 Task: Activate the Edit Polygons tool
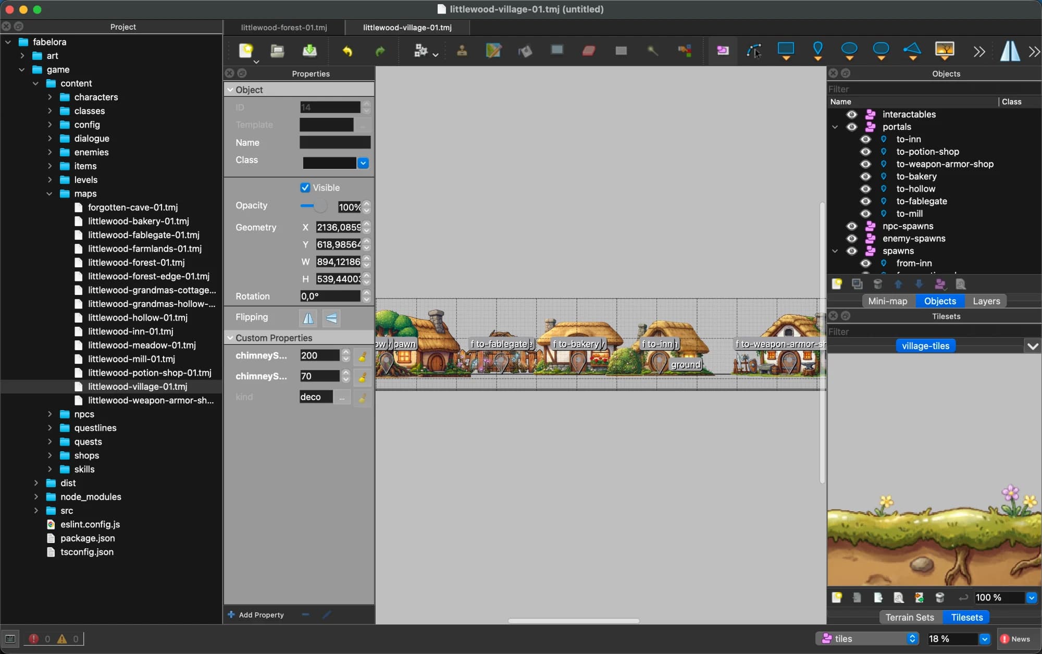[x=754, y=51]
